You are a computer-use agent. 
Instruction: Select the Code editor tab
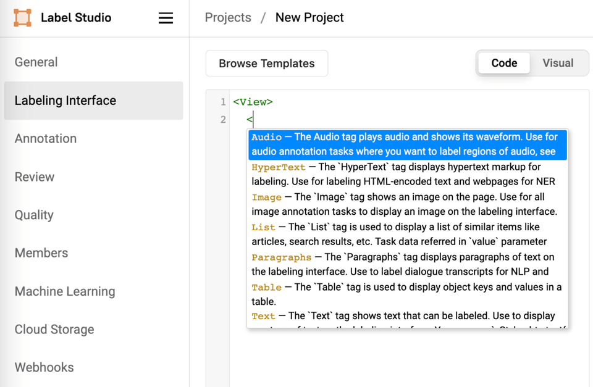tap(504, 63)
